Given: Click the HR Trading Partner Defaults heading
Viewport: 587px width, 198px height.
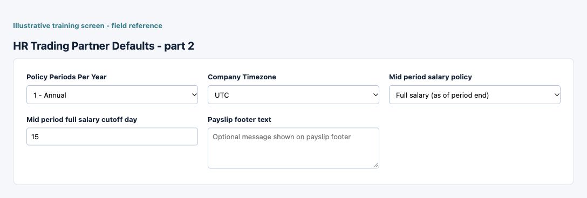Looking at the screenshot, I should [104, 46].
